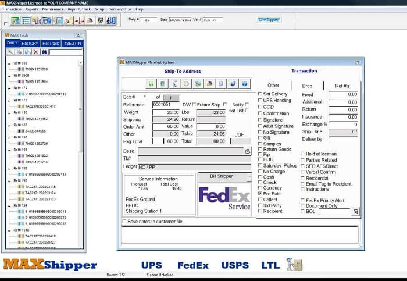407x281 pixels.
Task: Collapse the Ref# 1948 tree node
Action: (9, 230)
